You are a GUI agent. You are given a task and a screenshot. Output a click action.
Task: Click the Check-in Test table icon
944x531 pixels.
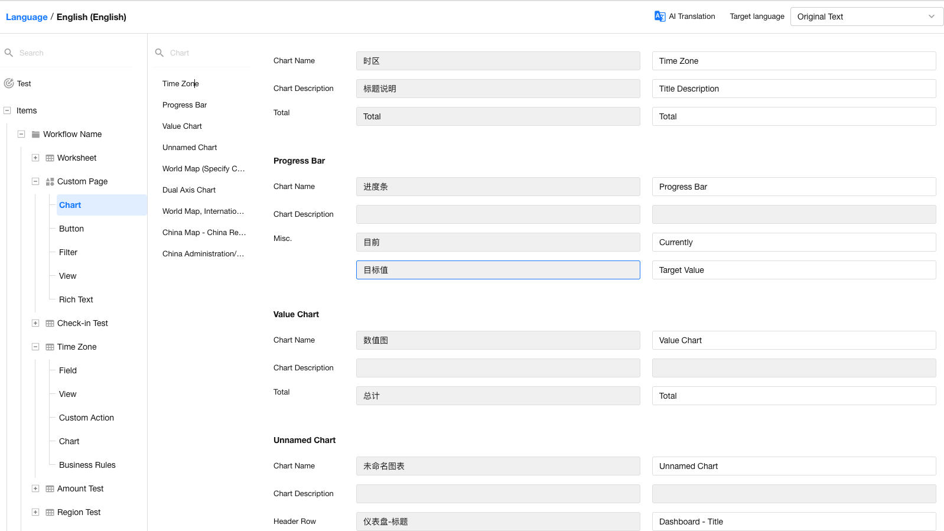coord(50,323)
